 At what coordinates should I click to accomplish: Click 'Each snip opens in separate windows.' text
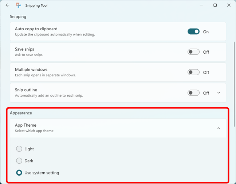point(45,75)
